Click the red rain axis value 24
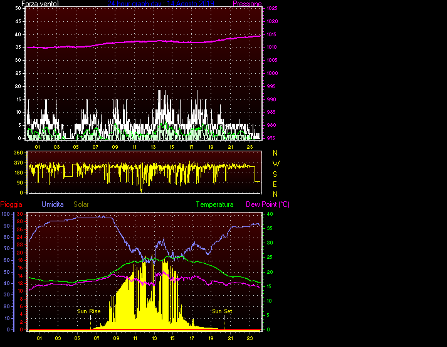The image size is (447, 347). click(x=19, y=237)
